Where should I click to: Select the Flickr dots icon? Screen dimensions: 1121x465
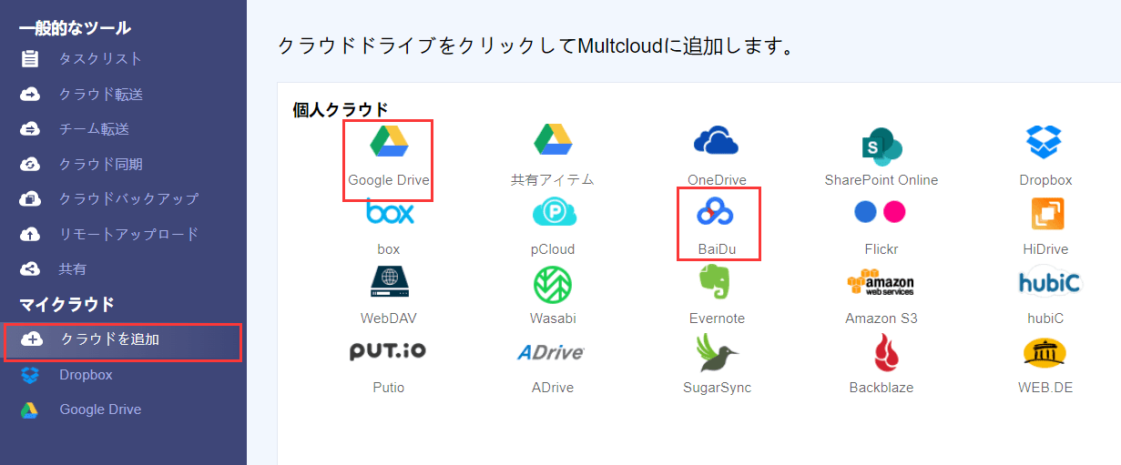[881, 212]
